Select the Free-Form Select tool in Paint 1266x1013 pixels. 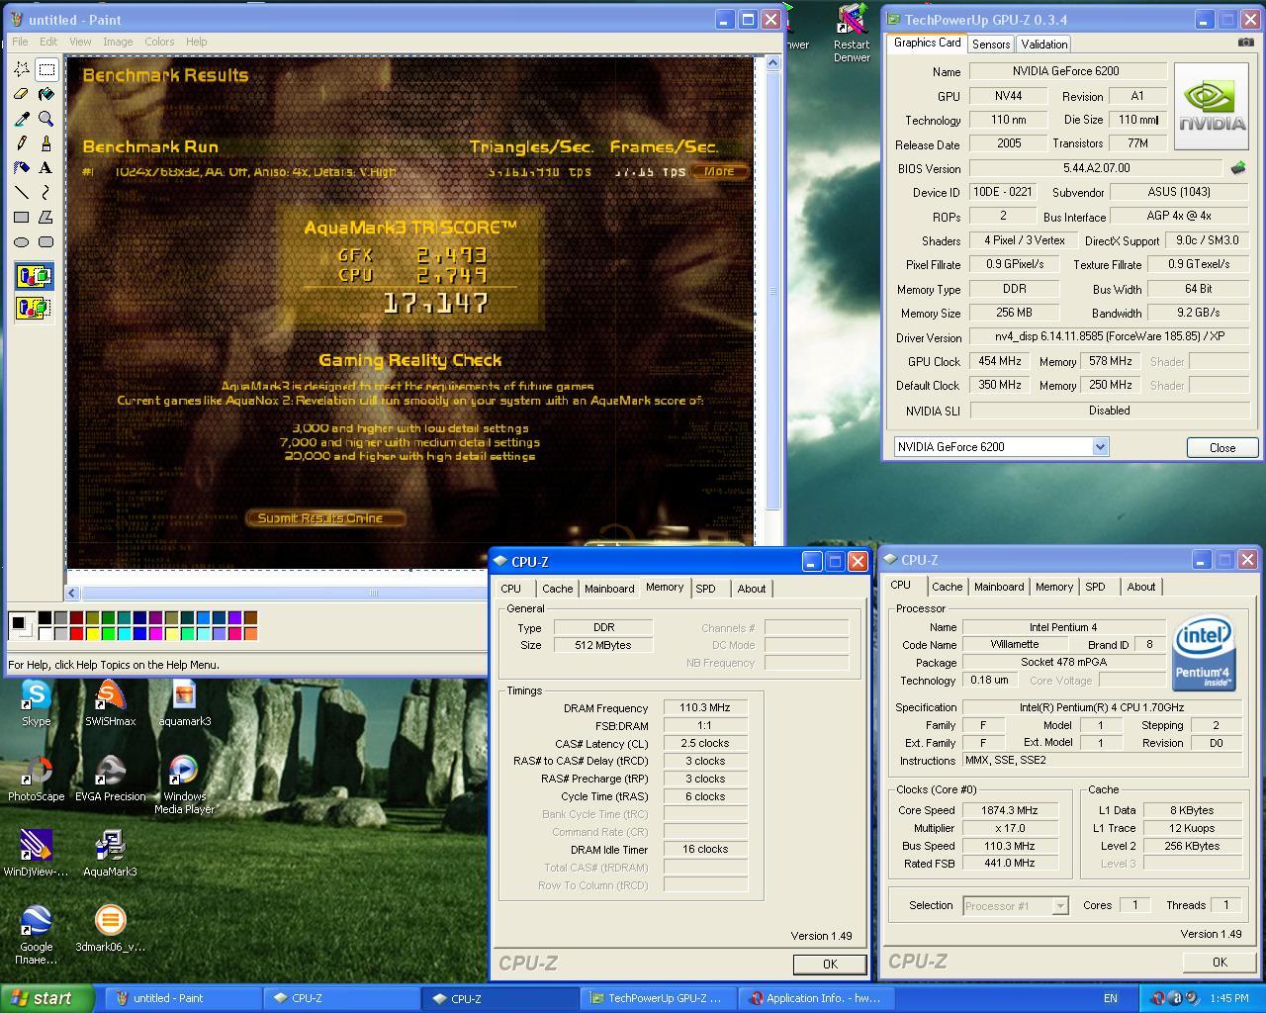click(22, 69)
